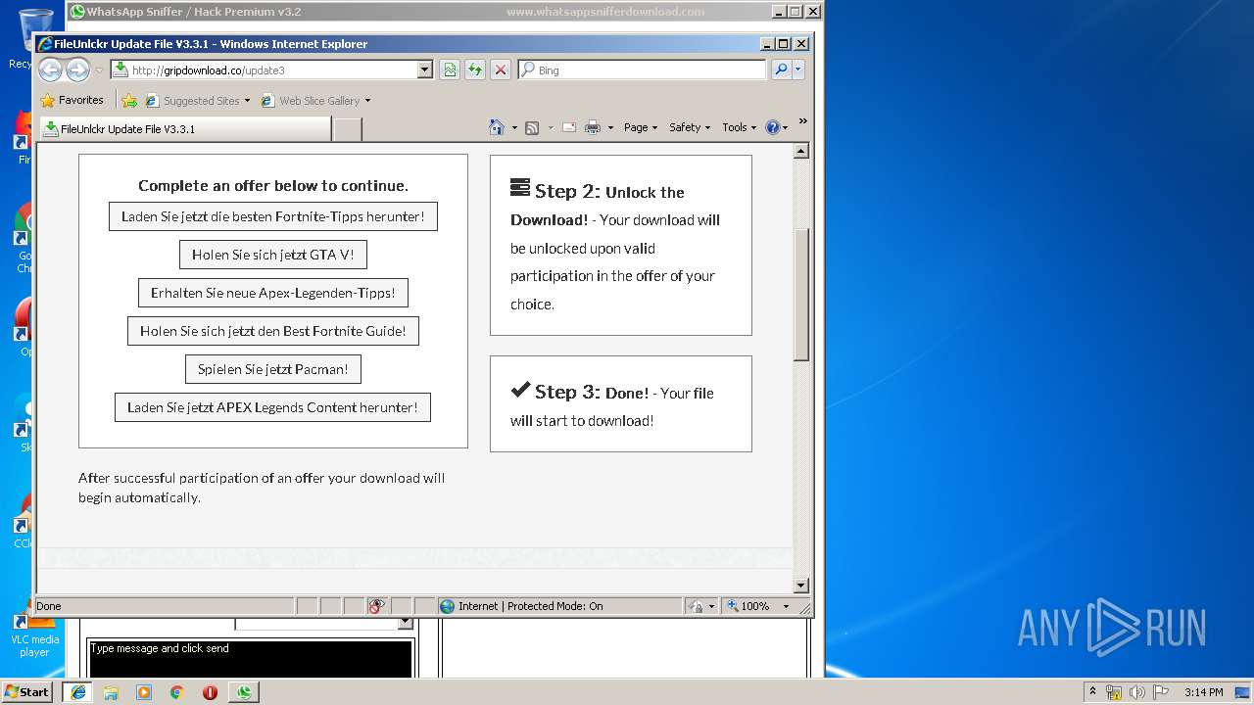The width and height of the screenshot is (1254, 705).
Task: Click the gripdownload.co address bar
Action: pos(264,70)
